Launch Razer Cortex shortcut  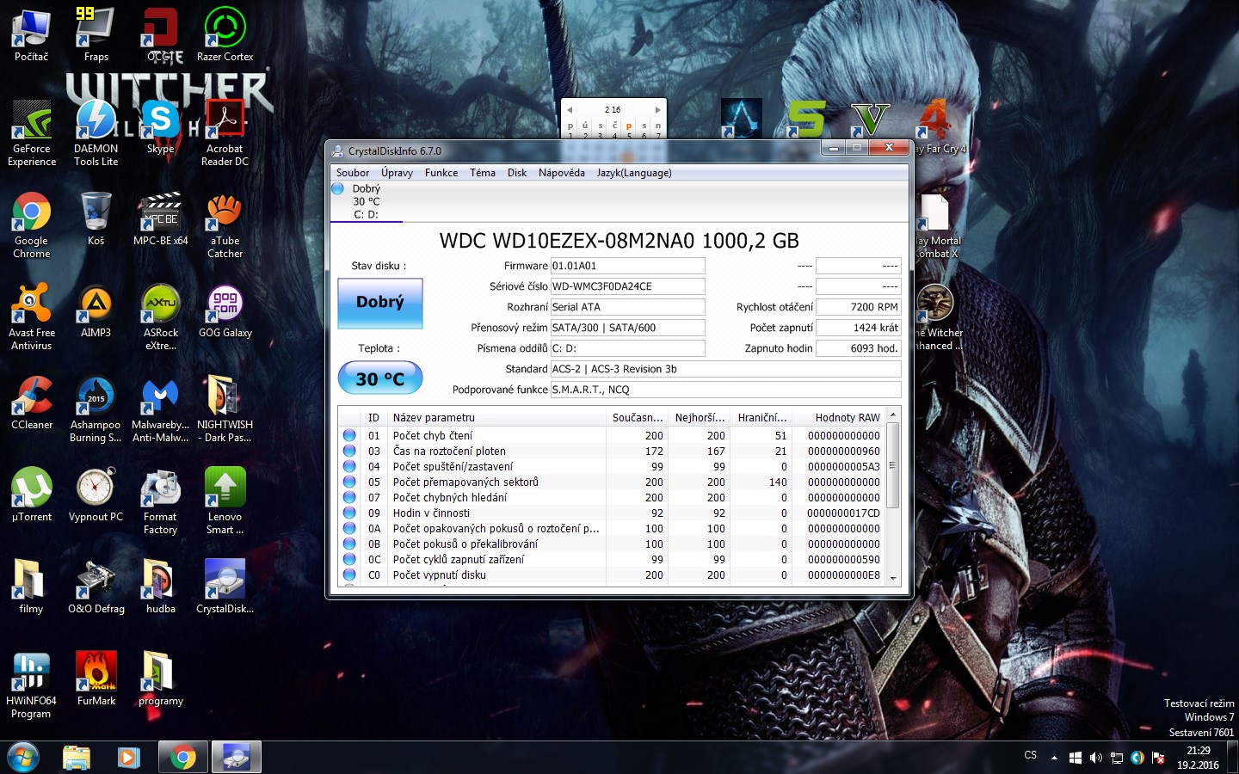click(225, 35)
